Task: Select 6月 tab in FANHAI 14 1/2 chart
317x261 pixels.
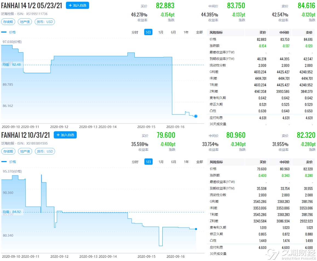Action: (x=173, y=32)
